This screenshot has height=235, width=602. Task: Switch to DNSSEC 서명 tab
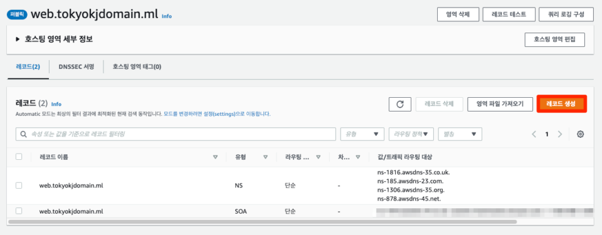[77, 66]
